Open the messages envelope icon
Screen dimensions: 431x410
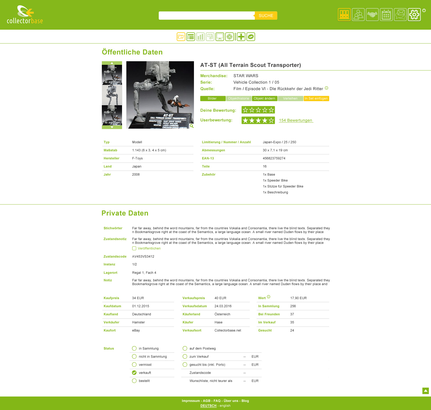pos(400,15)
